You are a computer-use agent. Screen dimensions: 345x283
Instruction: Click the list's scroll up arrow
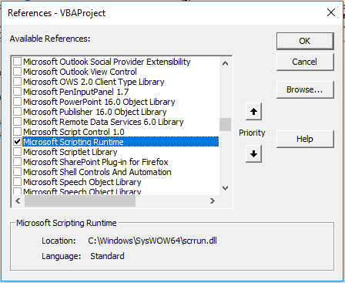(225, 63)
